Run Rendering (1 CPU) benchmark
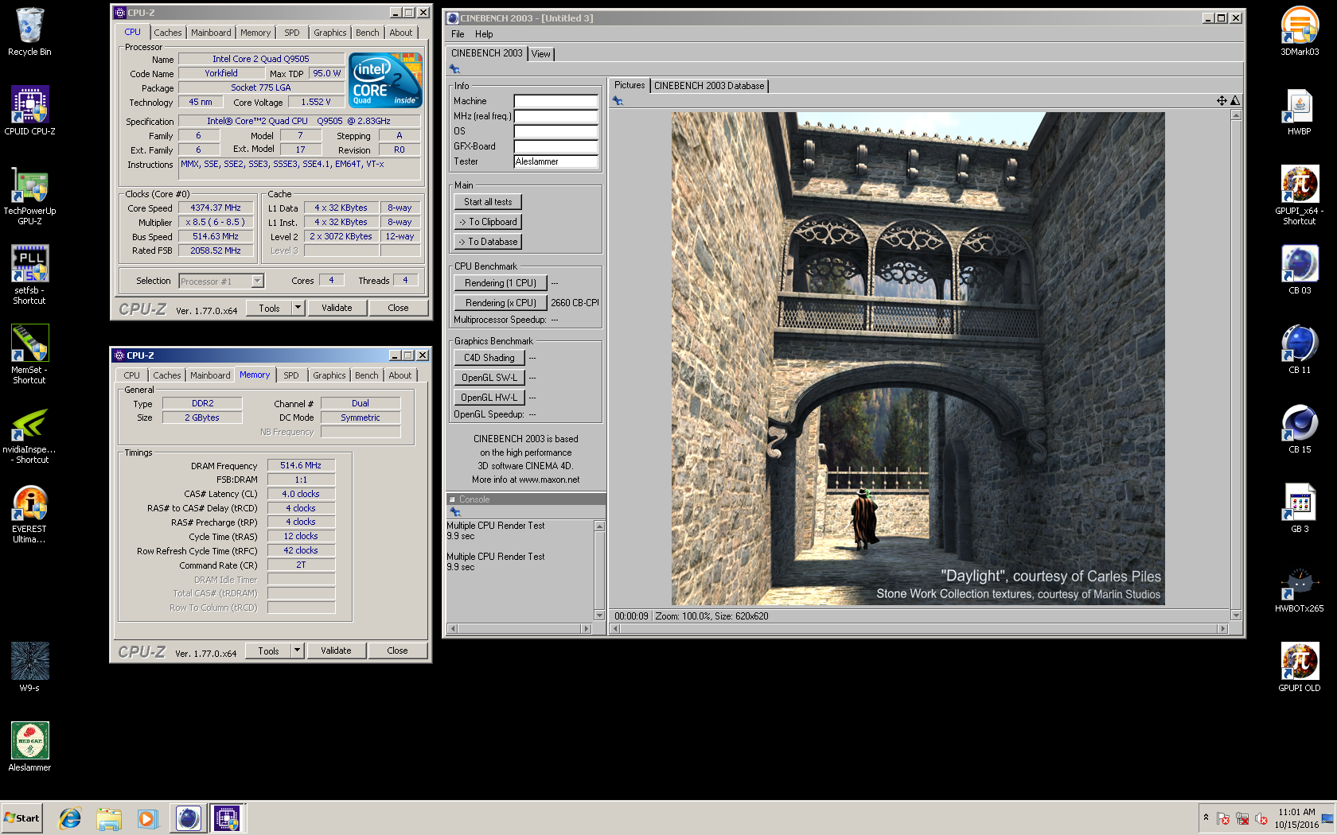The height and width of the screenshot is (835, 1337). [501, 283]
